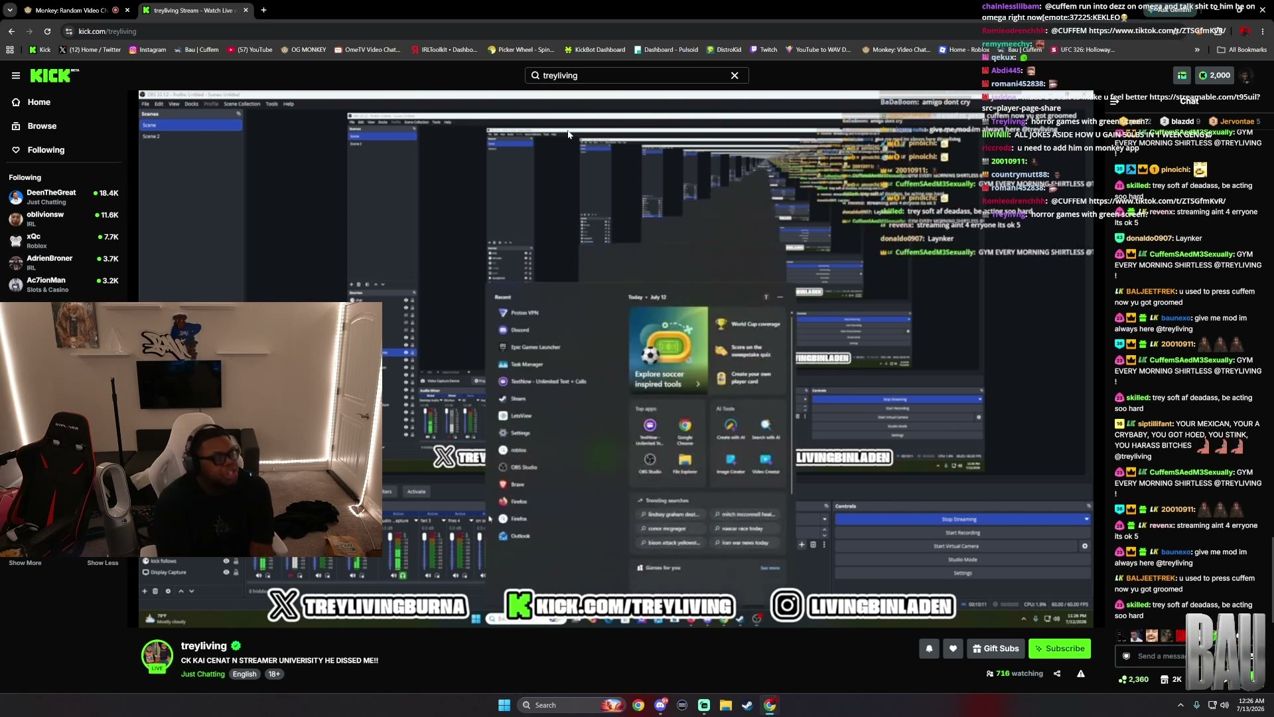Open the Instagram bookmark

tap(147, 50)
